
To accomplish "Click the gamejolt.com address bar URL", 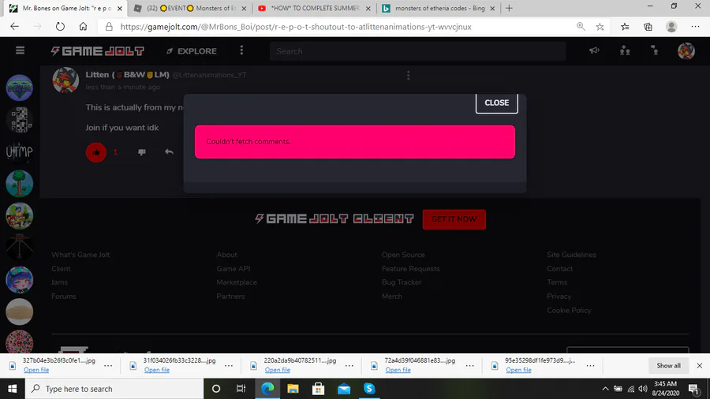I will (296, 27).
